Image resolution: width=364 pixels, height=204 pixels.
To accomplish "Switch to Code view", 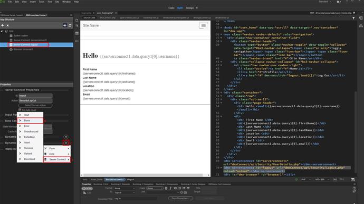I will click(x=171, y=8).
